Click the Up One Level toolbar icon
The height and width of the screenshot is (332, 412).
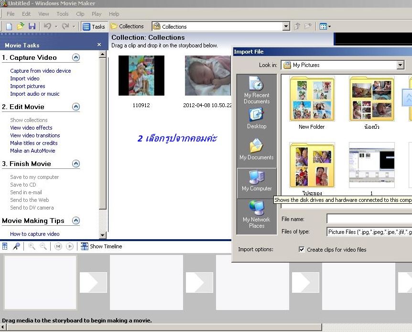[297, 26]
